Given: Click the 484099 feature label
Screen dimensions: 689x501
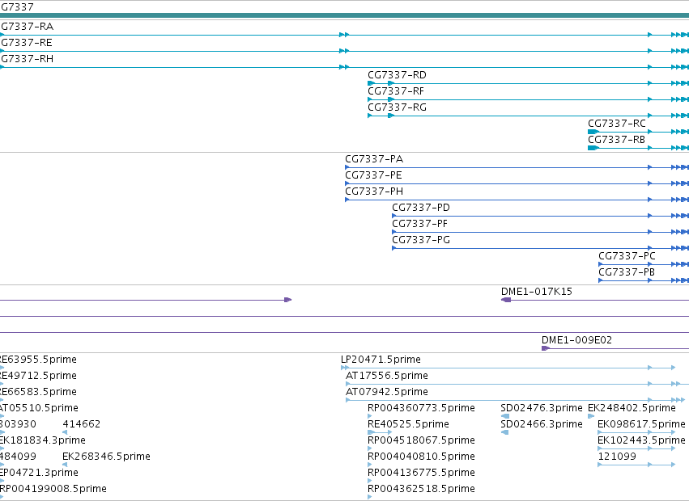Looking at the screenshot, I should (18, 457).
